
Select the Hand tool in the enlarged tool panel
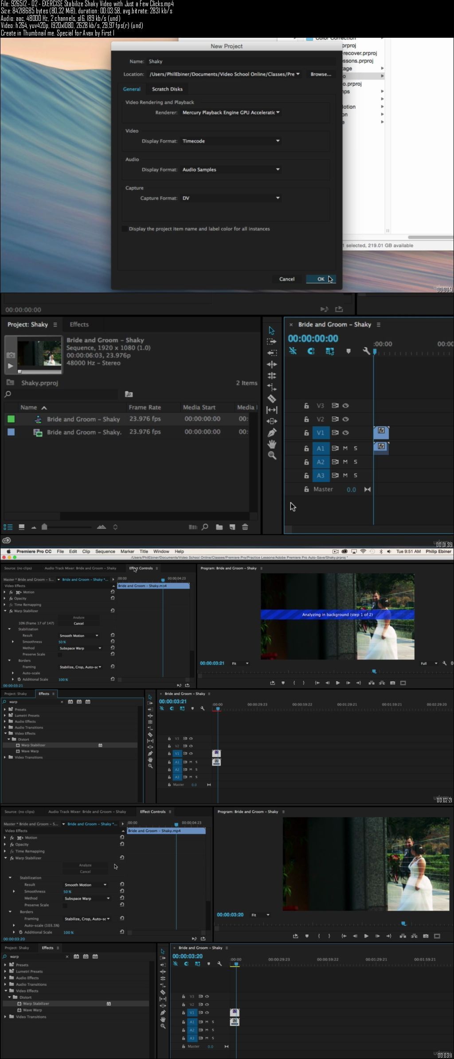(272, 444)
